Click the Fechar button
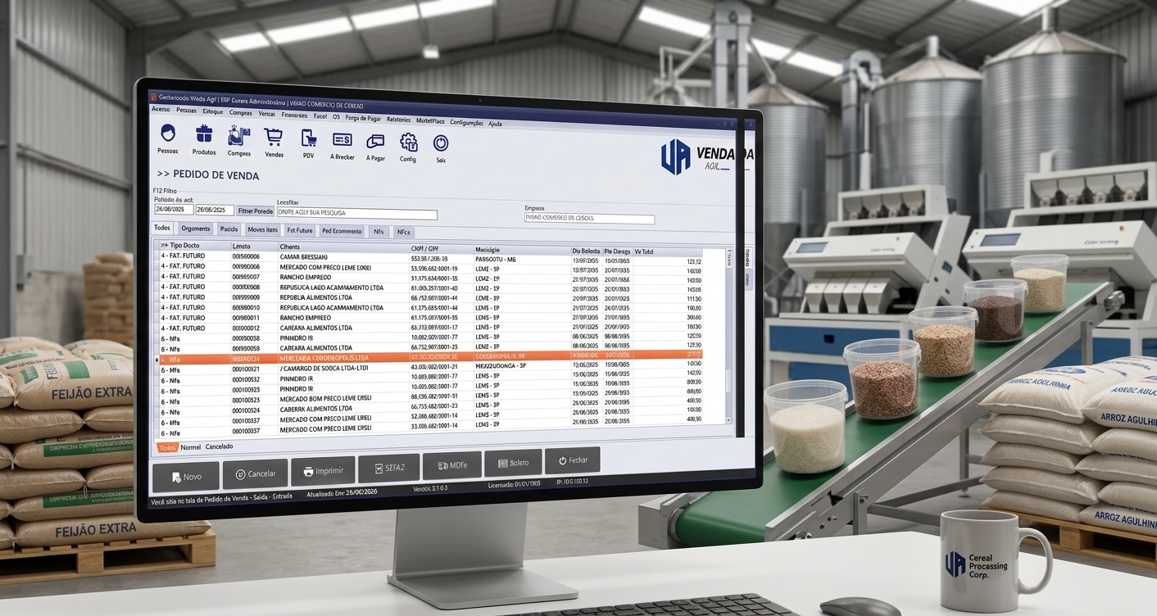The height and width of the screenshot is (616, 1157). coord(573,460)
